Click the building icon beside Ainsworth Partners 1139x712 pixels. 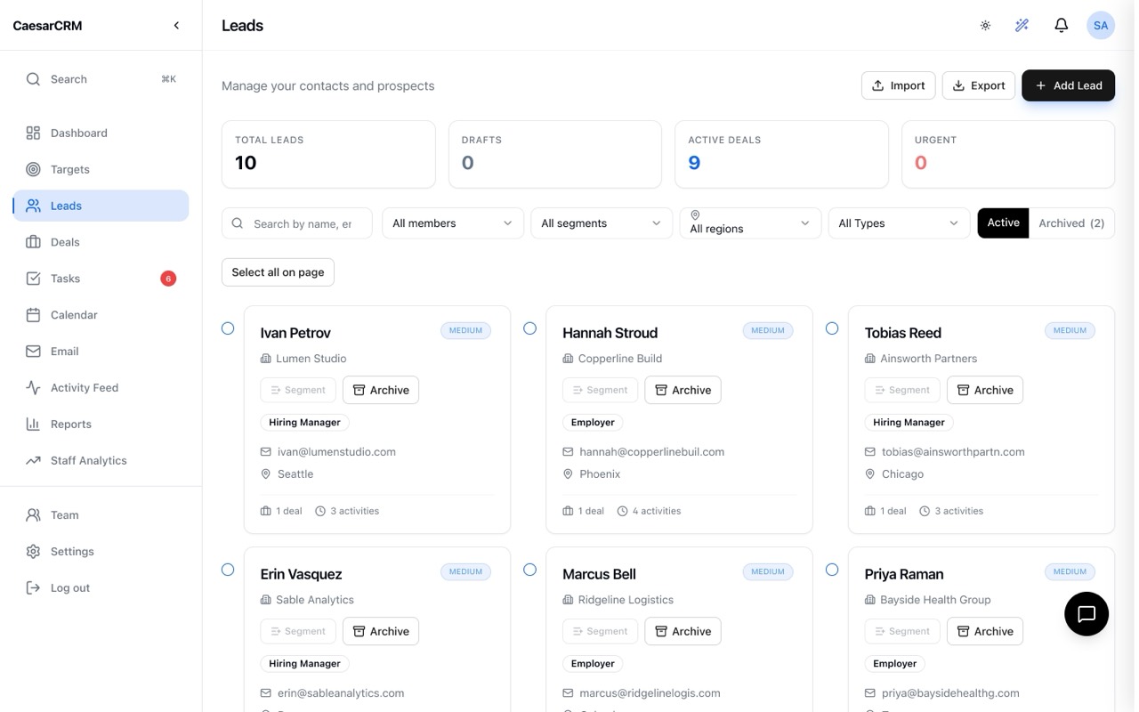pyautogui.click(x=870, y=359)
